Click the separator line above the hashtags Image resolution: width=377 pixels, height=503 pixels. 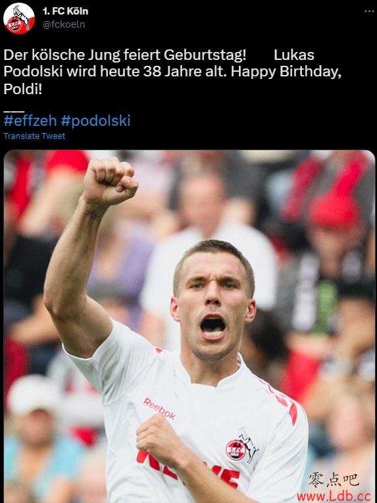(14, 111)
